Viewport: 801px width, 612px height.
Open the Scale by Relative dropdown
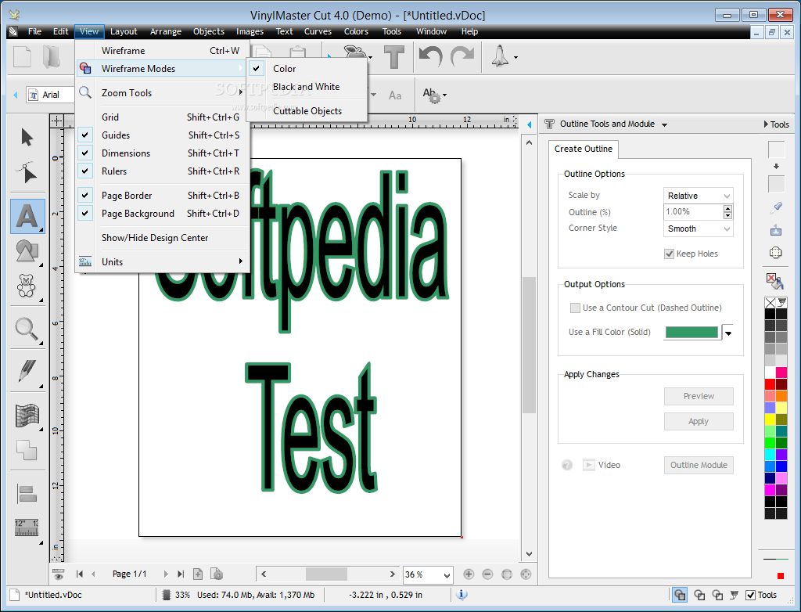(x=698, y=196)
